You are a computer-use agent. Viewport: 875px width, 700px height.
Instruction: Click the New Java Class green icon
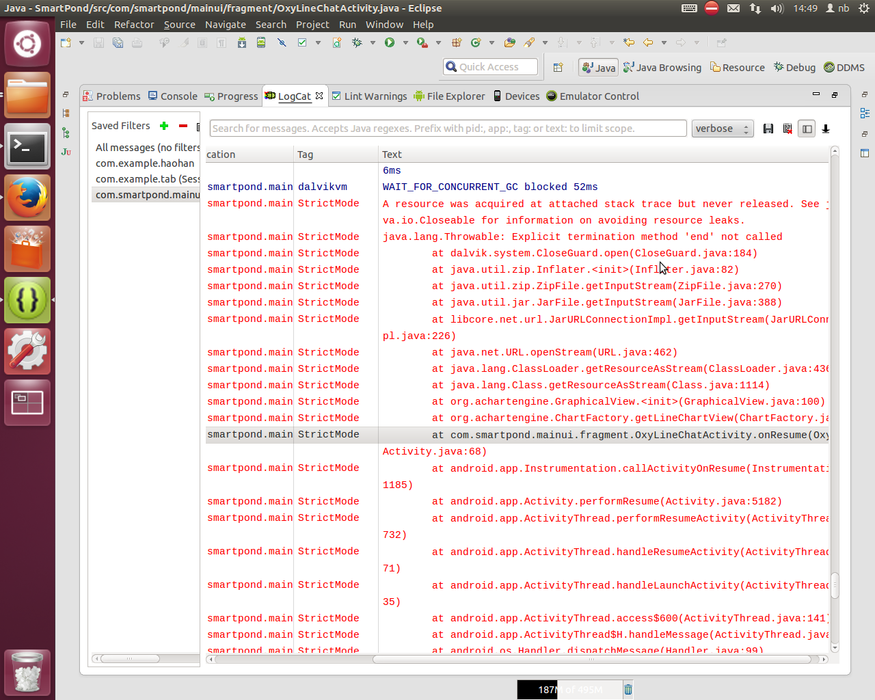(476, 42)
